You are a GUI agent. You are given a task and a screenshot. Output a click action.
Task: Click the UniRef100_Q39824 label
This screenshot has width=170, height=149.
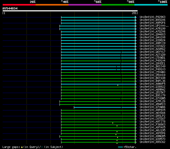click(x=152, y=40)
